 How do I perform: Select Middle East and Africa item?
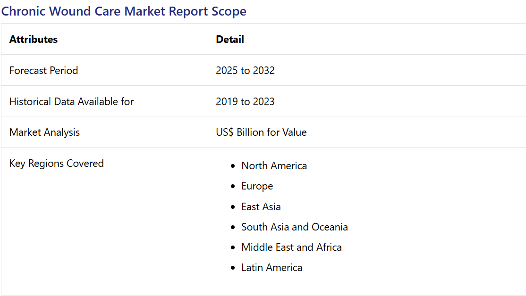pyautogui.click(x=291, y=247)
